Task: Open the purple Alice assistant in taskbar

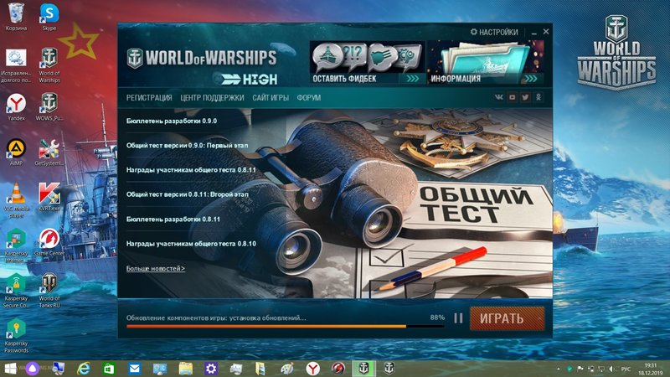Action: tap(33, 369)
